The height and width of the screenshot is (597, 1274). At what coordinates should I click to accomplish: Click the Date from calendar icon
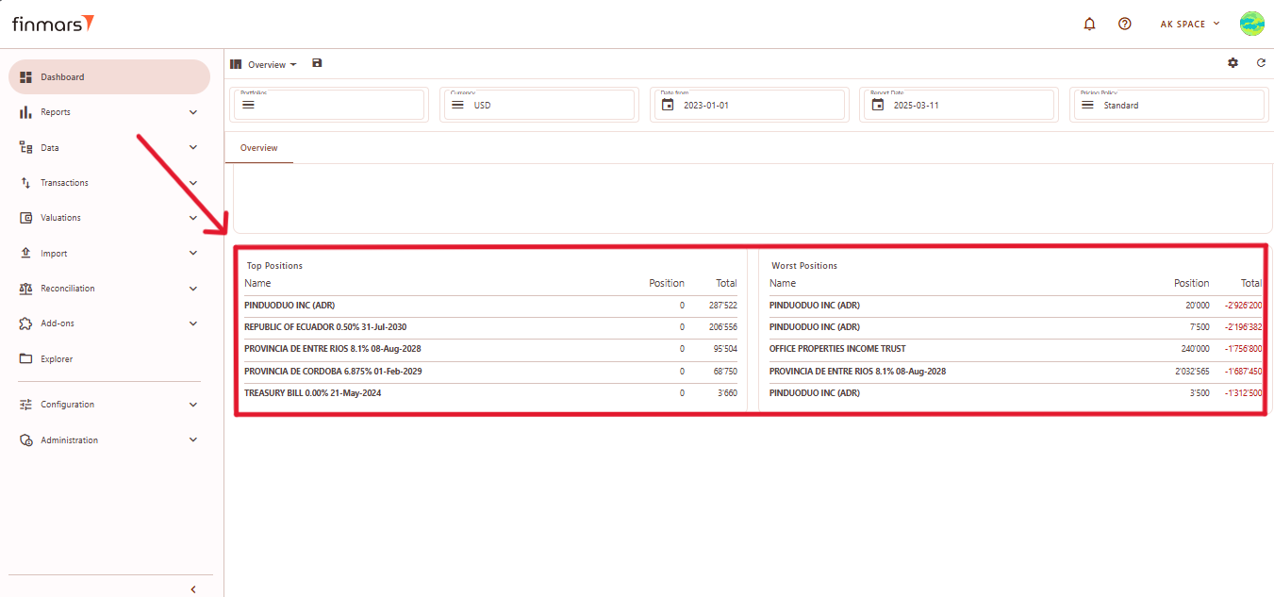tap(668, 105)
